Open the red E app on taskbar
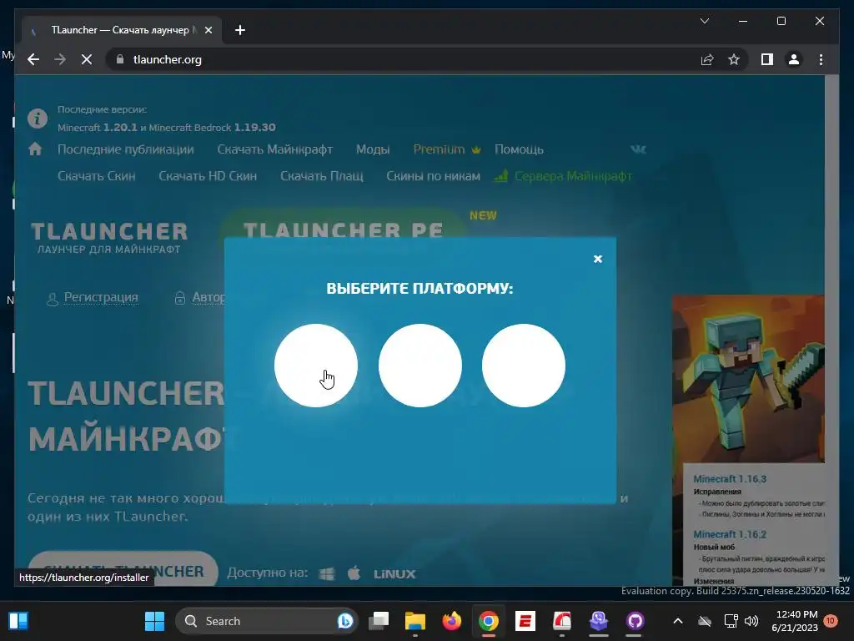This screenshot has width=854, height=641. coord(525,621)
